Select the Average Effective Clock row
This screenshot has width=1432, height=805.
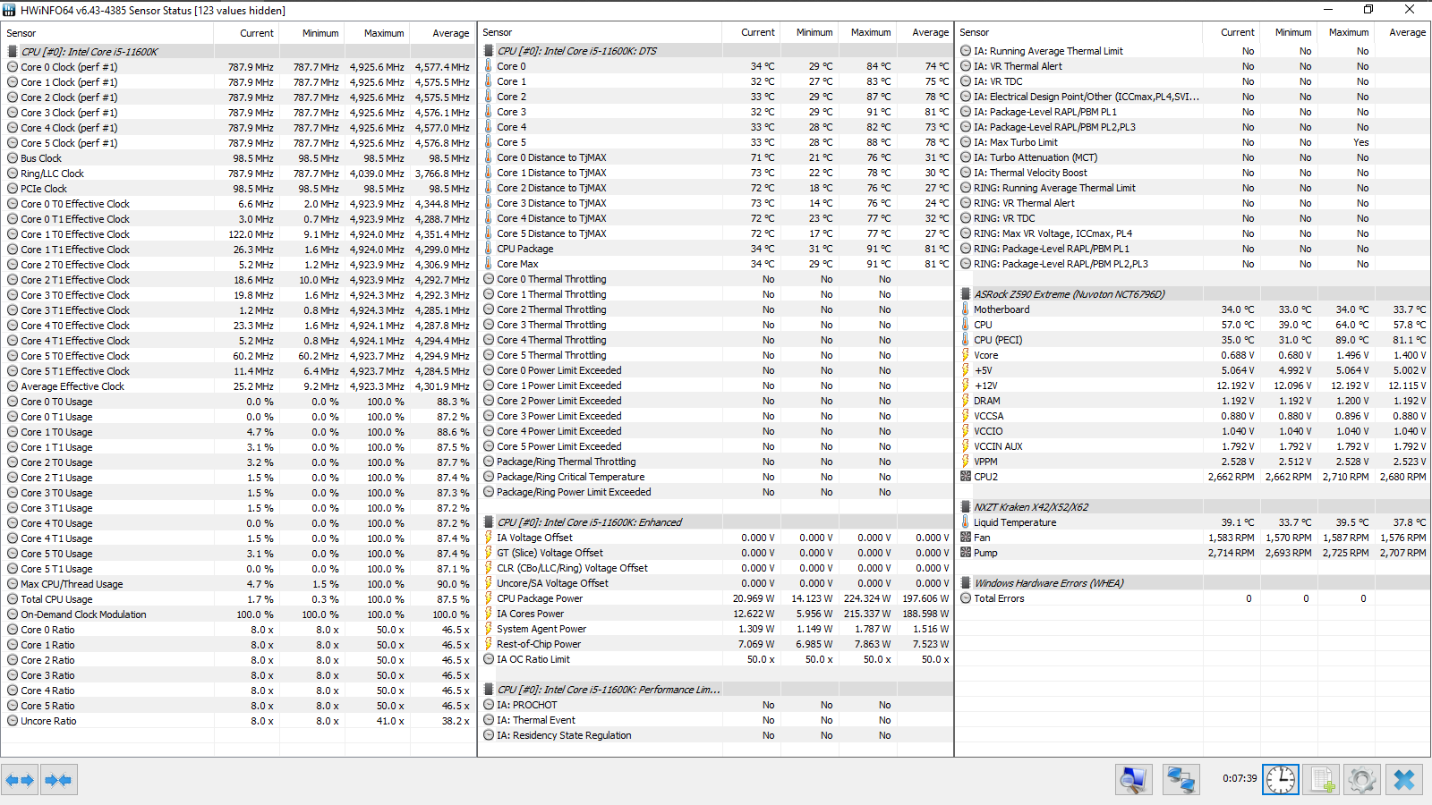coord(238,386)
